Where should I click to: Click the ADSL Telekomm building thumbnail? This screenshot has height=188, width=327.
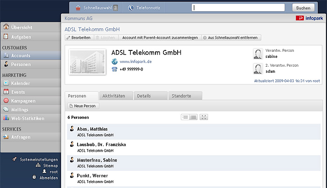click(x=87, y=62)
